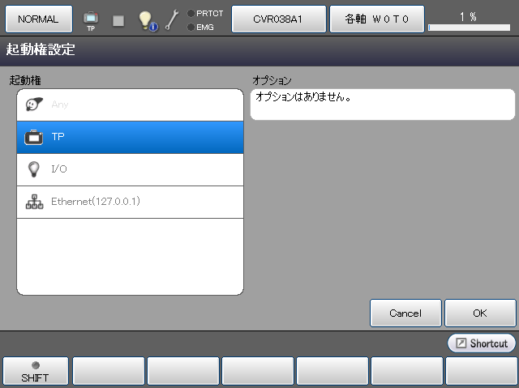The width and height of the screenshot is (519, 388).
Task: Click the wrench maintenance icon
Action: point(172,20)
